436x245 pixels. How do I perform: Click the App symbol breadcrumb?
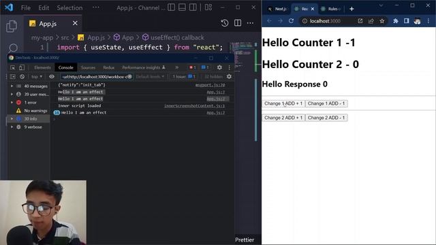(x=124, y=37)
